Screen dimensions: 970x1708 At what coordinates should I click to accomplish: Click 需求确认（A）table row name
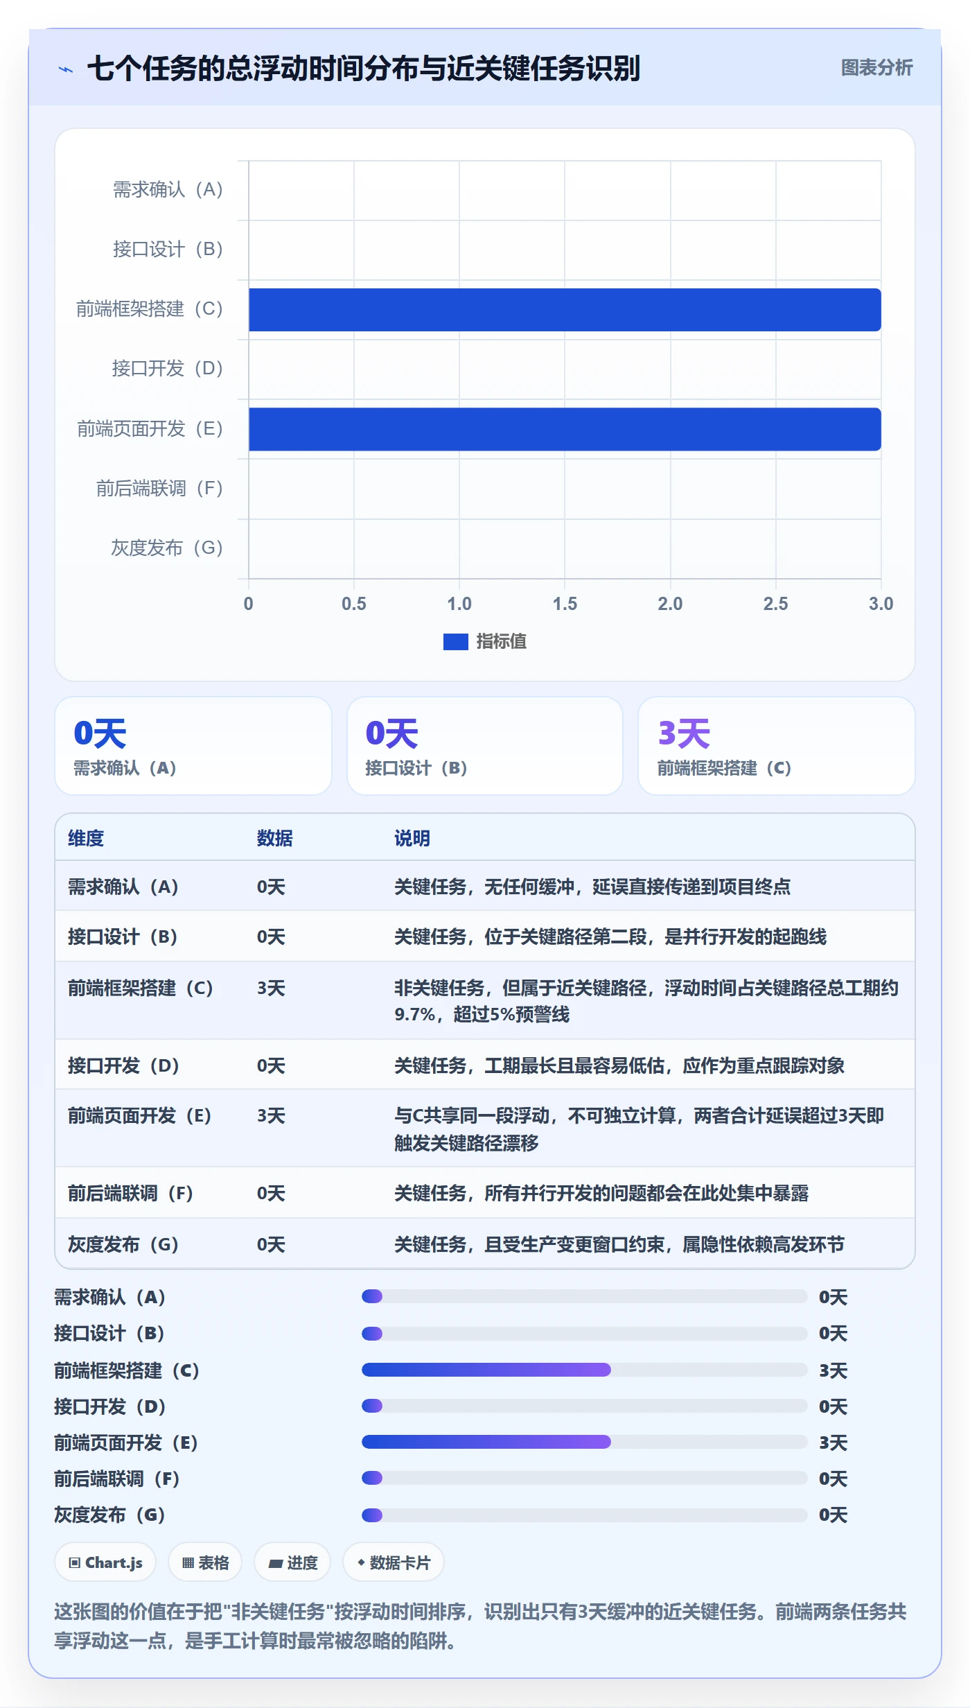(x=123, y=887)
